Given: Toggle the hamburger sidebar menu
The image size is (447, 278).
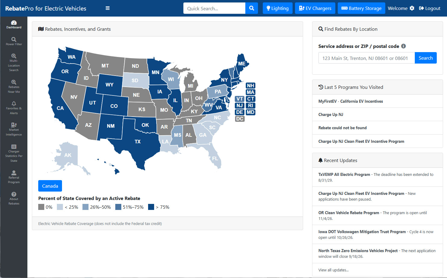Looking at the screenshot, I should (x=107, y=8).
